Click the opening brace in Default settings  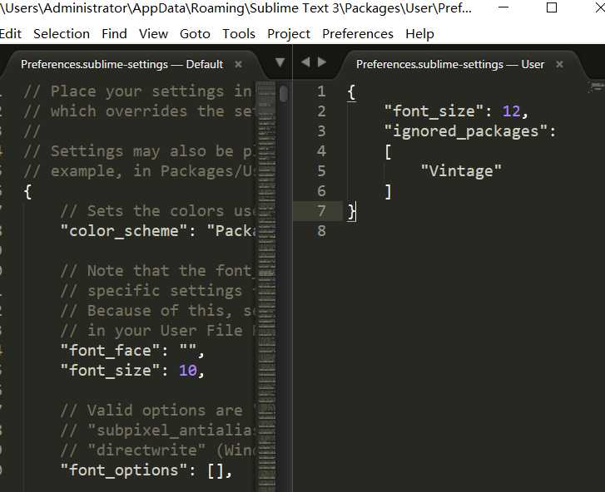point(27,191)
